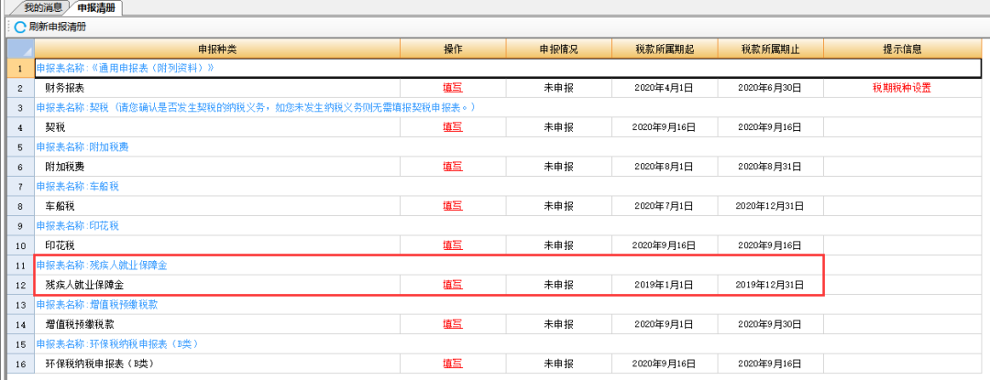990x380 pixels.
Task: Click the 2019年12月31日 end date cell
Action: pos(770,284)
